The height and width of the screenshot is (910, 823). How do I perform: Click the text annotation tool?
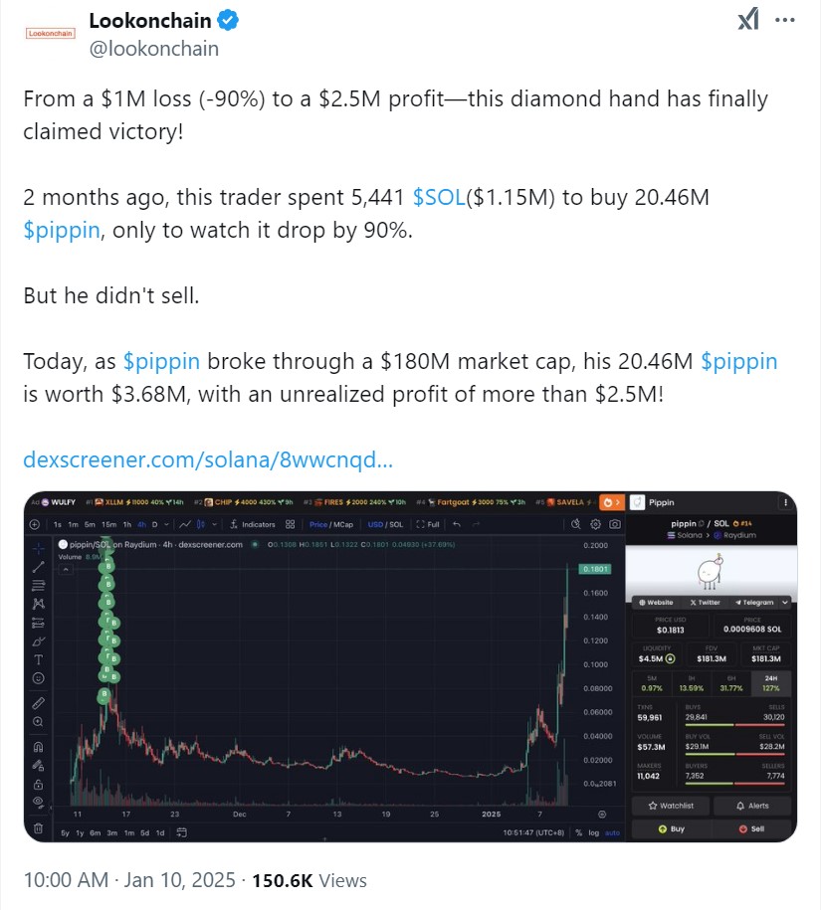(x=39, y=659)
